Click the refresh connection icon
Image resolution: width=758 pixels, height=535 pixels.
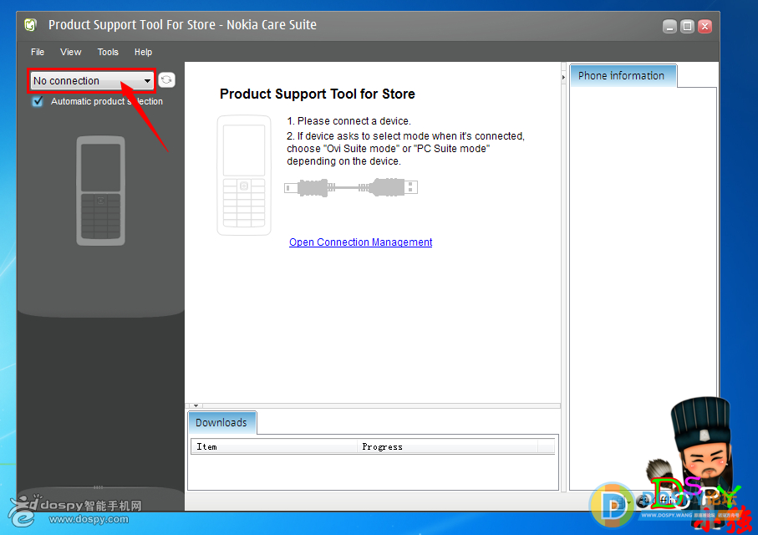[167, 79]
